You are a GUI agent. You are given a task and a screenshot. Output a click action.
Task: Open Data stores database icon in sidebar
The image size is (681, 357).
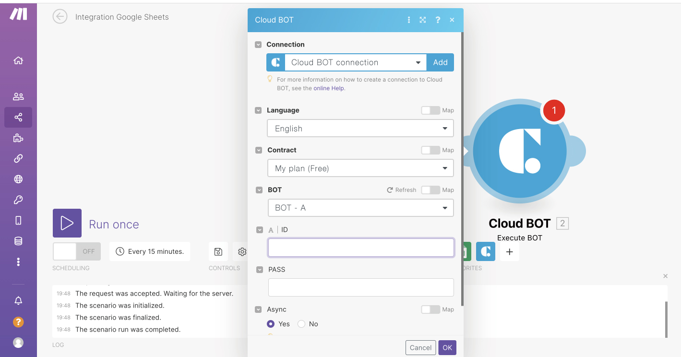[18, 241]
